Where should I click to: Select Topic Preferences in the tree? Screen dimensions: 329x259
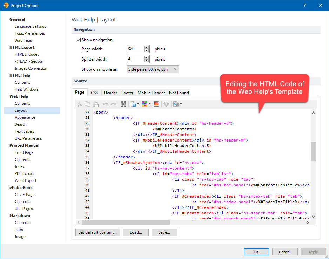coord(30,33)
